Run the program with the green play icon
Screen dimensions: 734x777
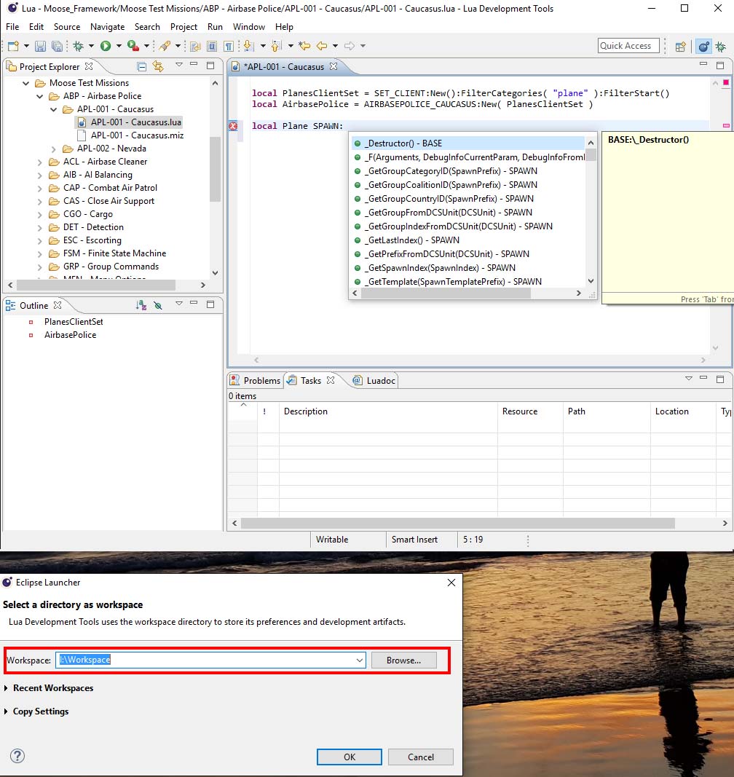[106, 46]
